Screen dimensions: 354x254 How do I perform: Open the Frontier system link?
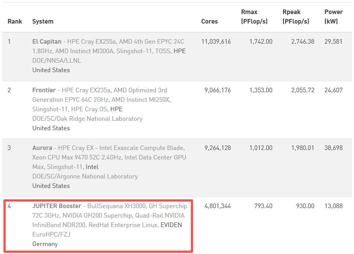coord(44,90)
